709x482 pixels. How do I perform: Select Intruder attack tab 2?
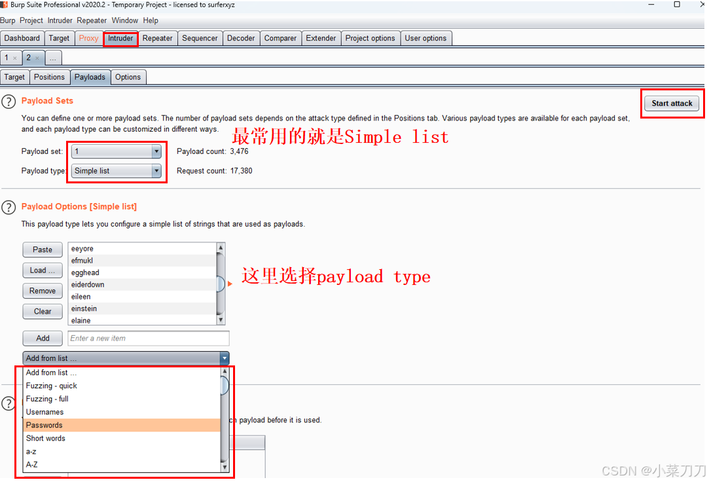[x=29, y=58]
